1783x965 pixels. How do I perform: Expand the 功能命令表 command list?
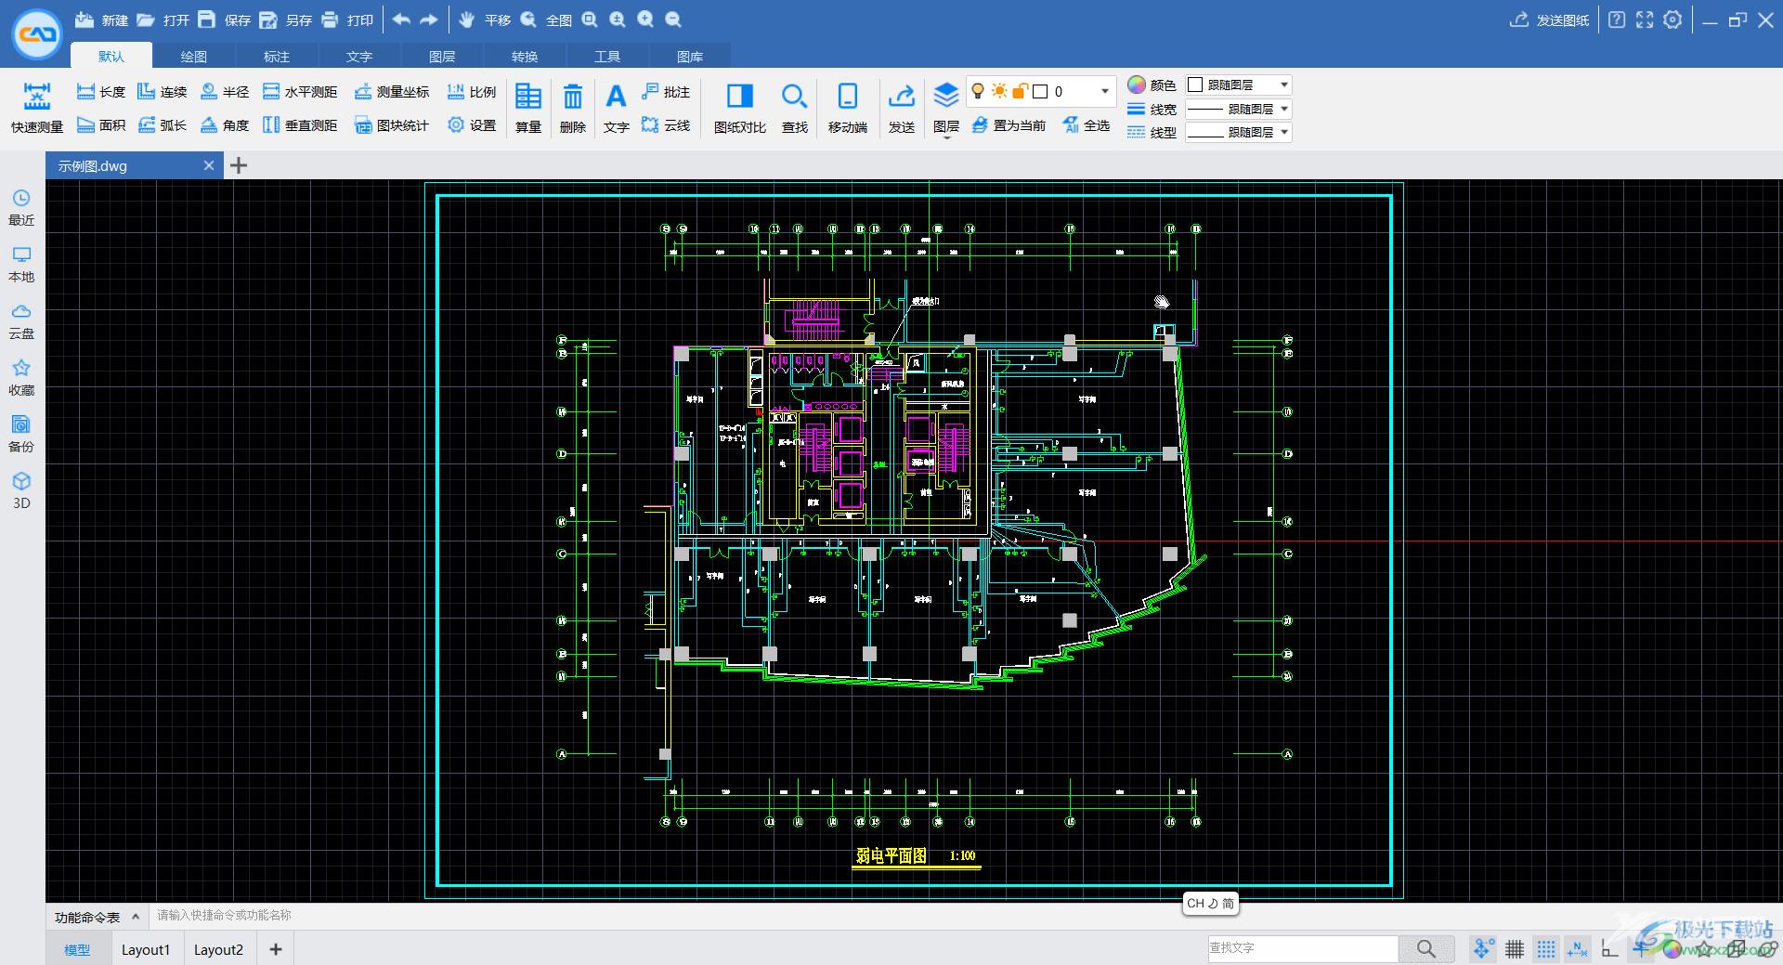(97, 917)
